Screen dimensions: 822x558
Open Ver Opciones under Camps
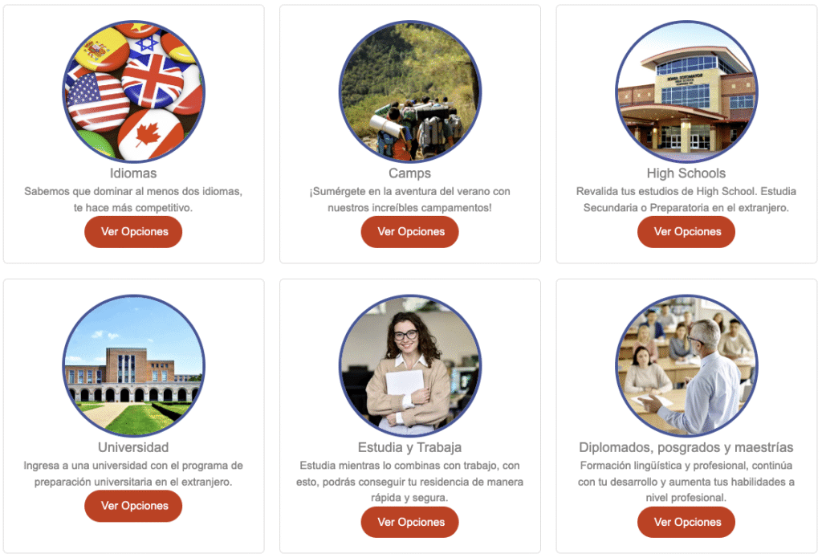[410, 232]
